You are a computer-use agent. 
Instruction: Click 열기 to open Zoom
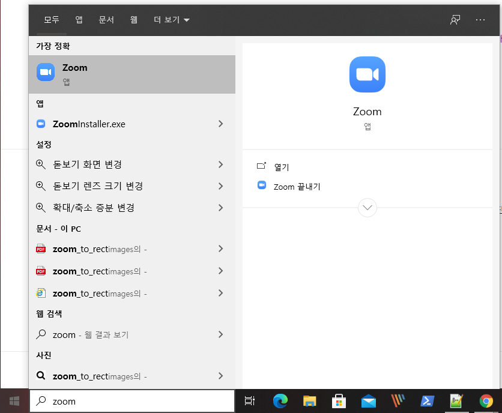click(282, 167)
